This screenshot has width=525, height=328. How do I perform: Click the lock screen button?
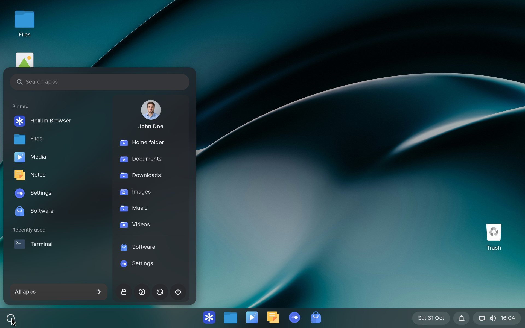coord(124,292)
